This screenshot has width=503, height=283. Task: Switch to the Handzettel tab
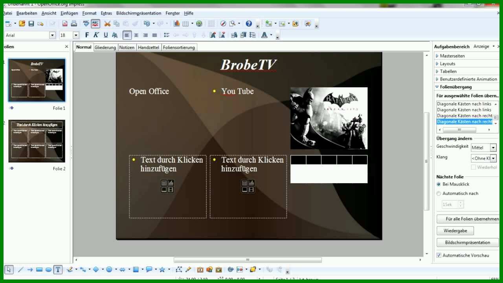149,47
